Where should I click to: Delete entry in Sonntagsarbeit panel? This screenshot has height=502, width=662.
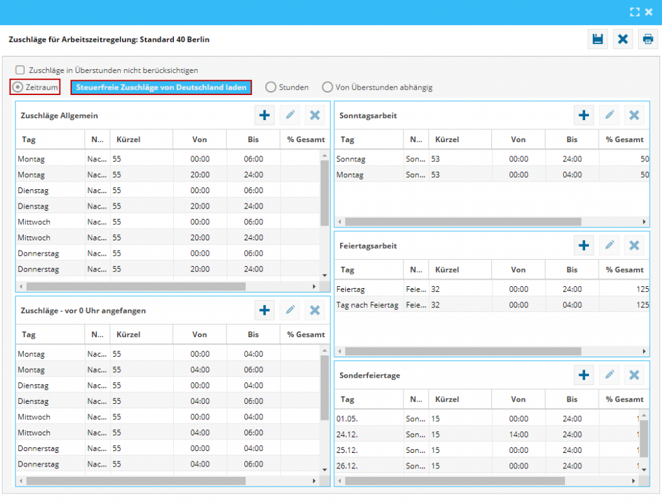pos(634,116)
